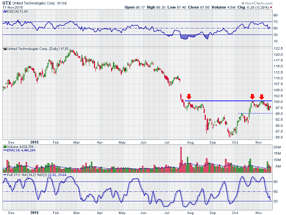286x215 pixels.
Task: Click the Chg -0.28 (-0.29%) value
Action: [253, 7]
